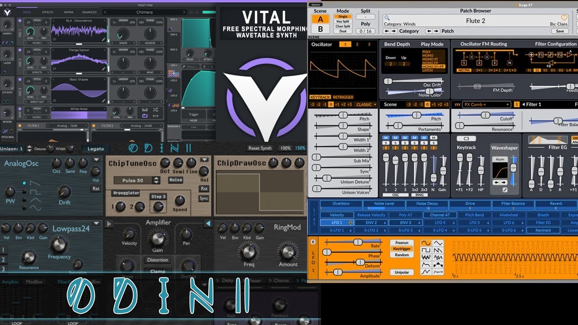Toggle Vital OSC 1 on/off dot

click(x=20, y=20)
